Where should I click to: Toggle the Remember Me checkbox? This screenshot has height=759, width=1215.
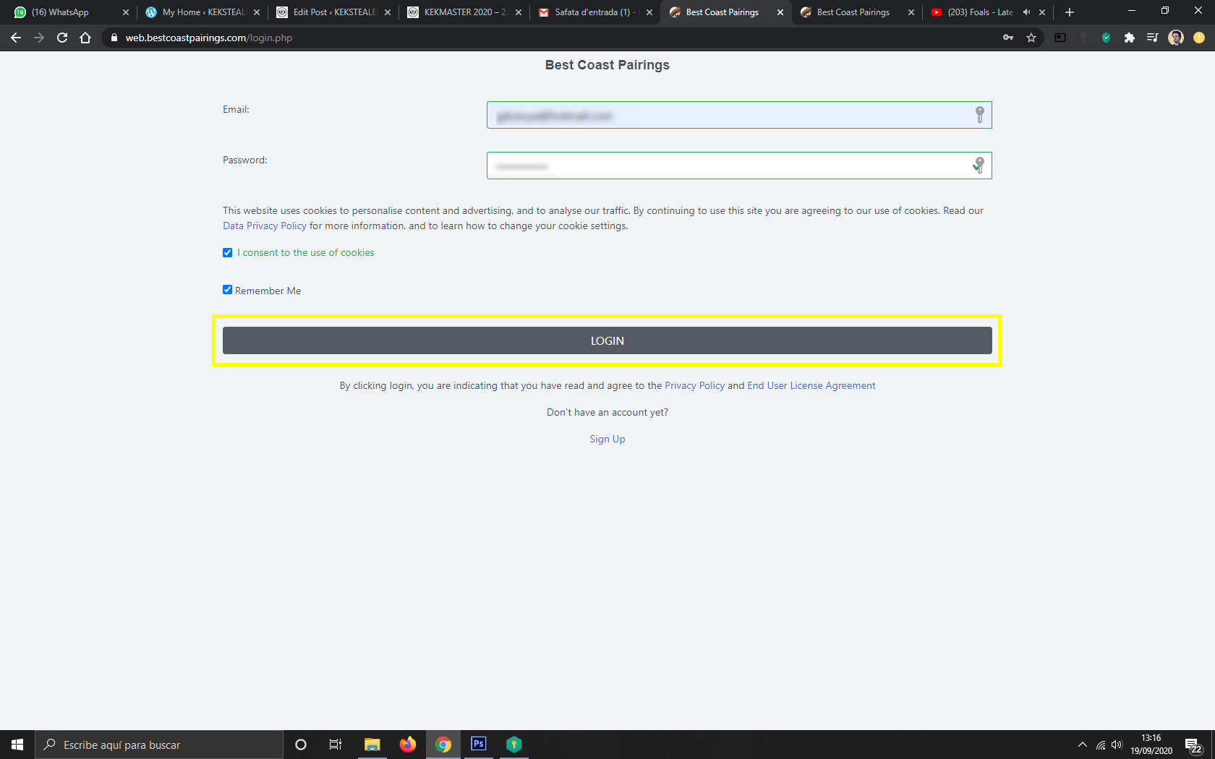coord(228,290)
